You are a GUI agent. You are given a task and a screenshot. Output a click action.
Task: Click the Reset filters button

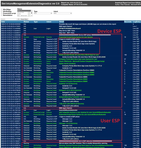[24, 19]
